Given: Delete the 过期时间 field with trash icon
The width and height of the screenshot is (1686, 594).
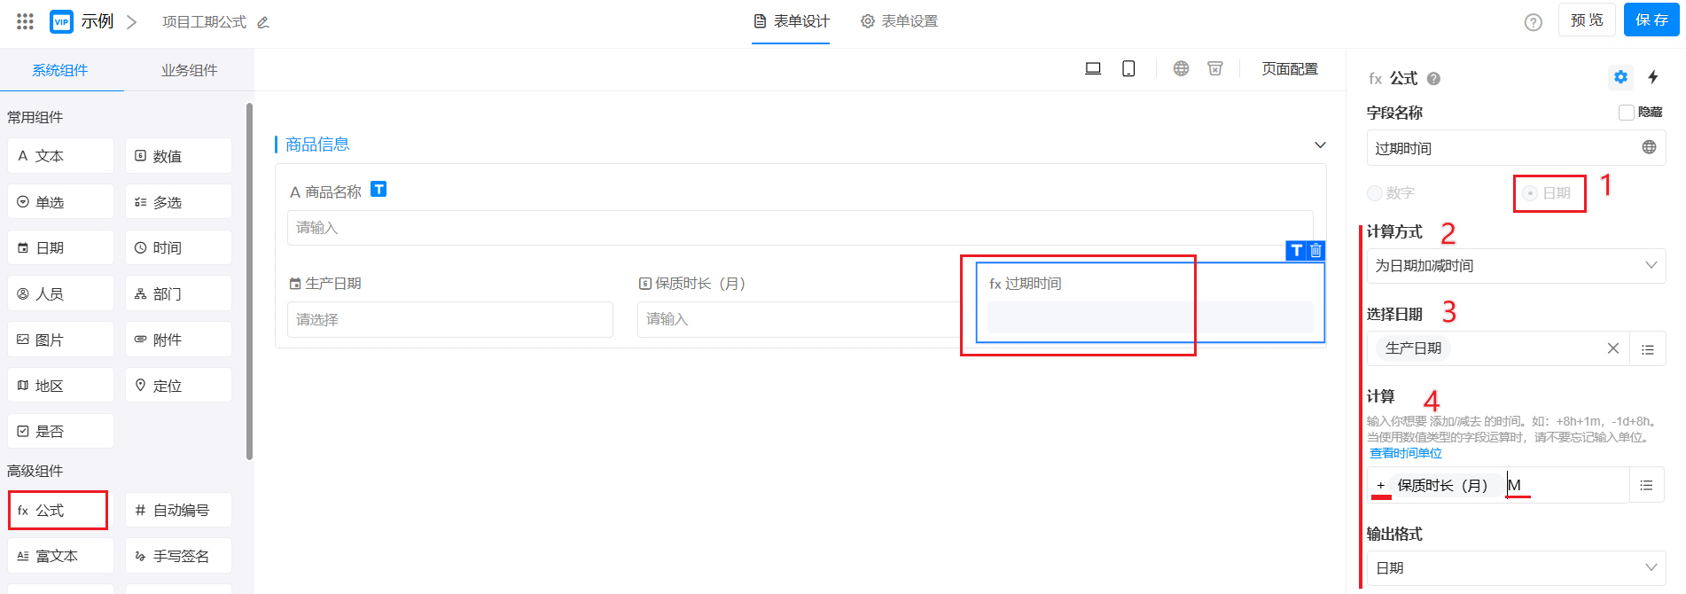Looking at the screenshot, I should [x=1316, y=251].
